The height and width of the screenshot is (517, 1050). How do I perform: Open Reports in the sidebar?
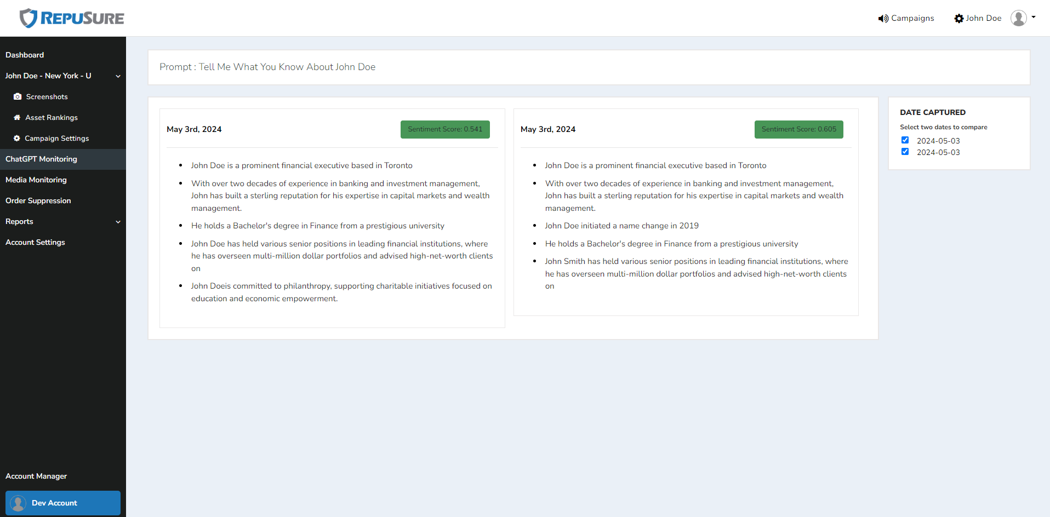pos(19,221)
